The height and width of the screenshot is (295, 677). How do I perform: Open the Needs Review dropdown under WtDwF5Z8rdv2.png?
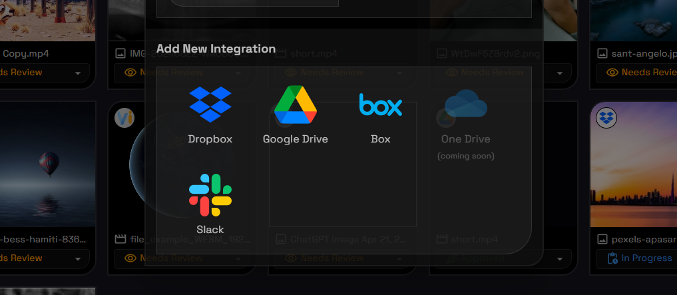503,73
